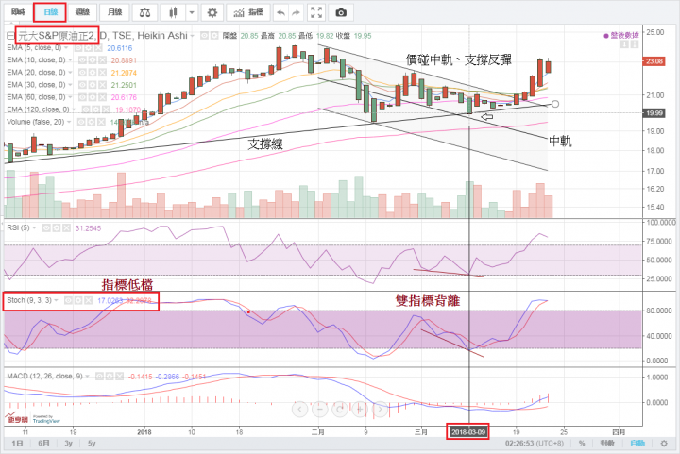Select the 週線 weekly interval tab
Screen dimensions: 680x454
pyautogui.click(x=82, y=12)
